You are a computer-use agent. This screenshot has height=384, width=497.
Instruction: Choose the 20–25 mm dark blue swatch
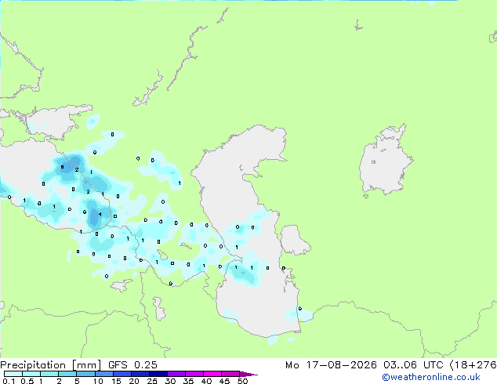140,374
